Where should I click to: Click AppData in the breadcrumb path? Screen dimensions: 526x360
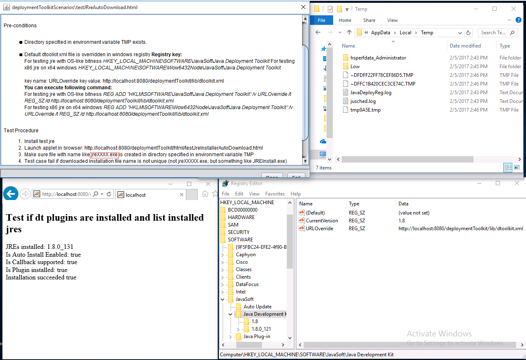(381, 33)
